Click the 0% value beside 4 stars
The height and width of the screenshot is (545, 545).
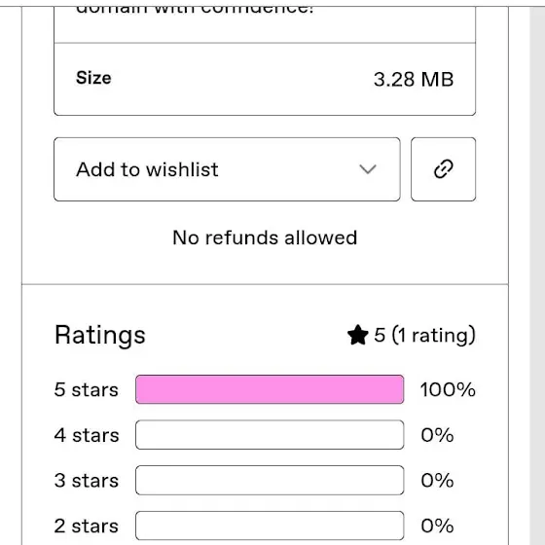pos(437,435)
